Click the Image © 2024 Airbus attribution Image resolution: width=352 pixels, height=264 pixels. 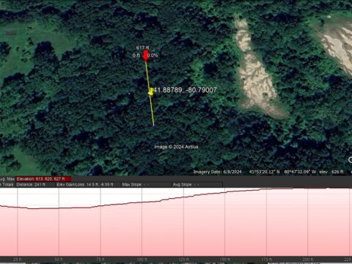click(x=176, y=147)
